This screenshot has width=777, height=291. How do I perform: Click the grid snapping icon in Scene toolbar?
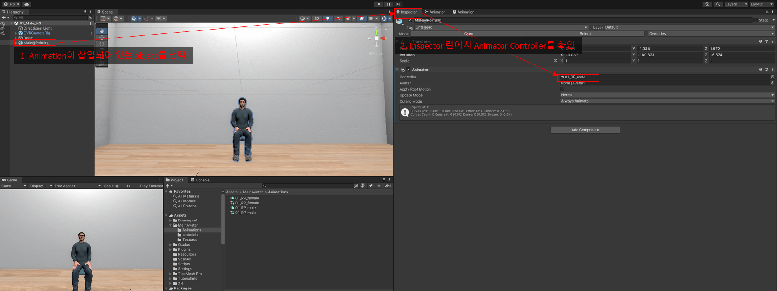[x=146, y=18]
